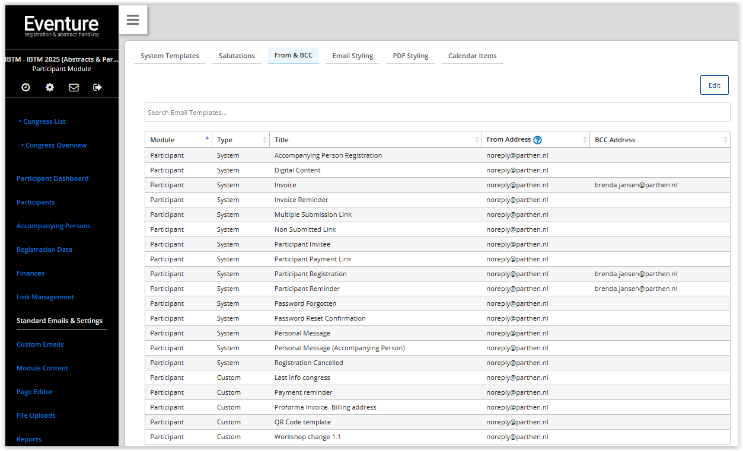Select the Personal Message (Accompanying Person) title

click(340, 348)
